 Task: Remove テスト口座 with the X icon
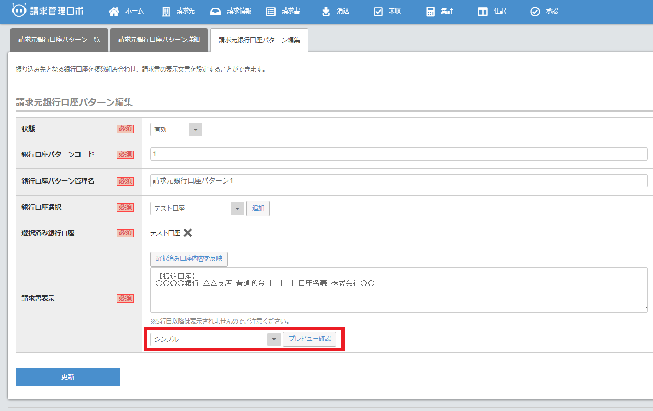click(188, 233)
